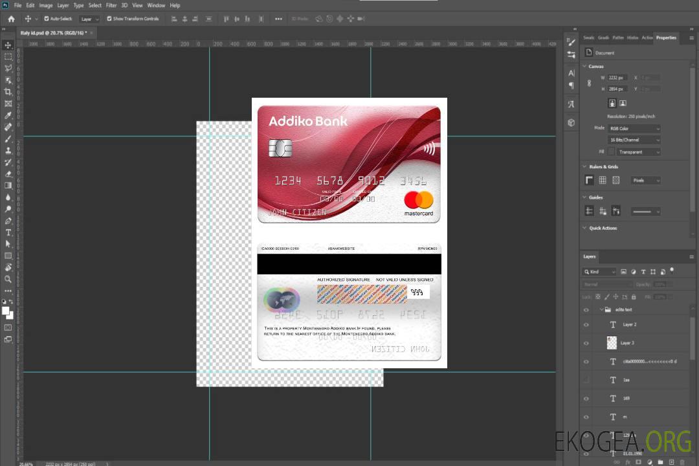This screenshot has width=699, height=466.
Task: Open the Pixels ruler units dropdown
Action: point(645,181)
